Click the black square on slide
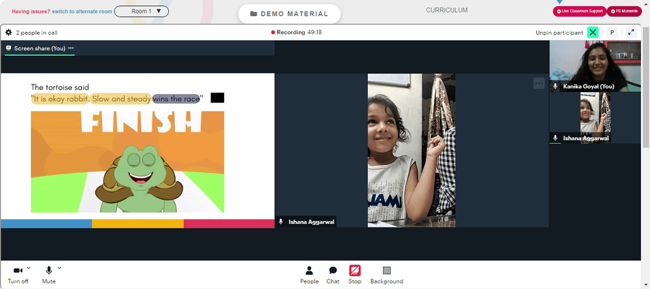The image size is (650, 289). point(217,97)
